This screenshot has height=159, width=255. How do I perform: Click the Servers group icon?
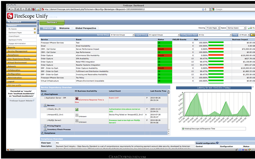point(45,106)
